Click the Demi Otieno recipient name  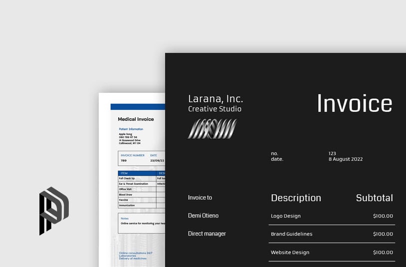pos(203,216)
